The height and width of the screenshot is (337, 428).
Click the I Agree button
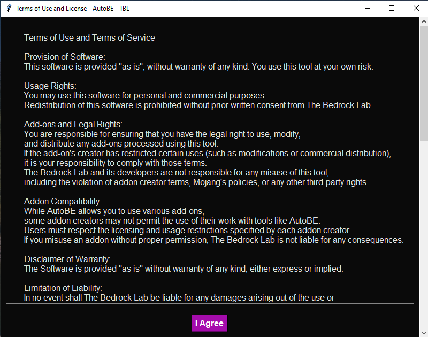click(x=209, y=323)
